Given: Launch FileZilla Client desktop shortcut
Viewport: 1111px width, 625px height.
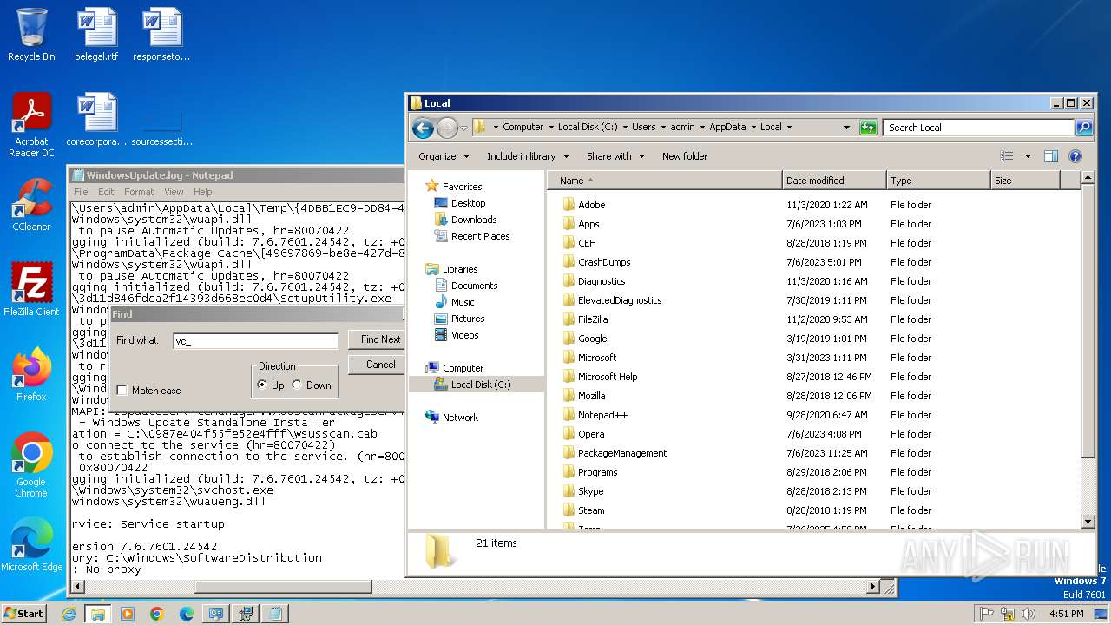Looking at the screenshot, I should (x=31, y=290).
